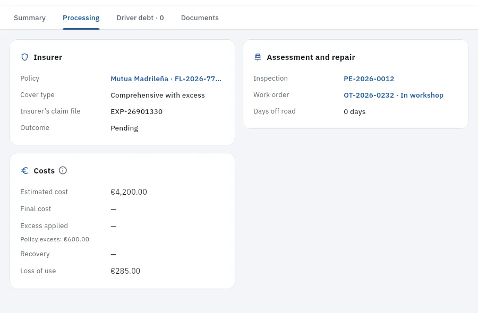Click the 'Recovery' label
The width and height of the screenshot is (478, 313).
[x=35, y=254]
